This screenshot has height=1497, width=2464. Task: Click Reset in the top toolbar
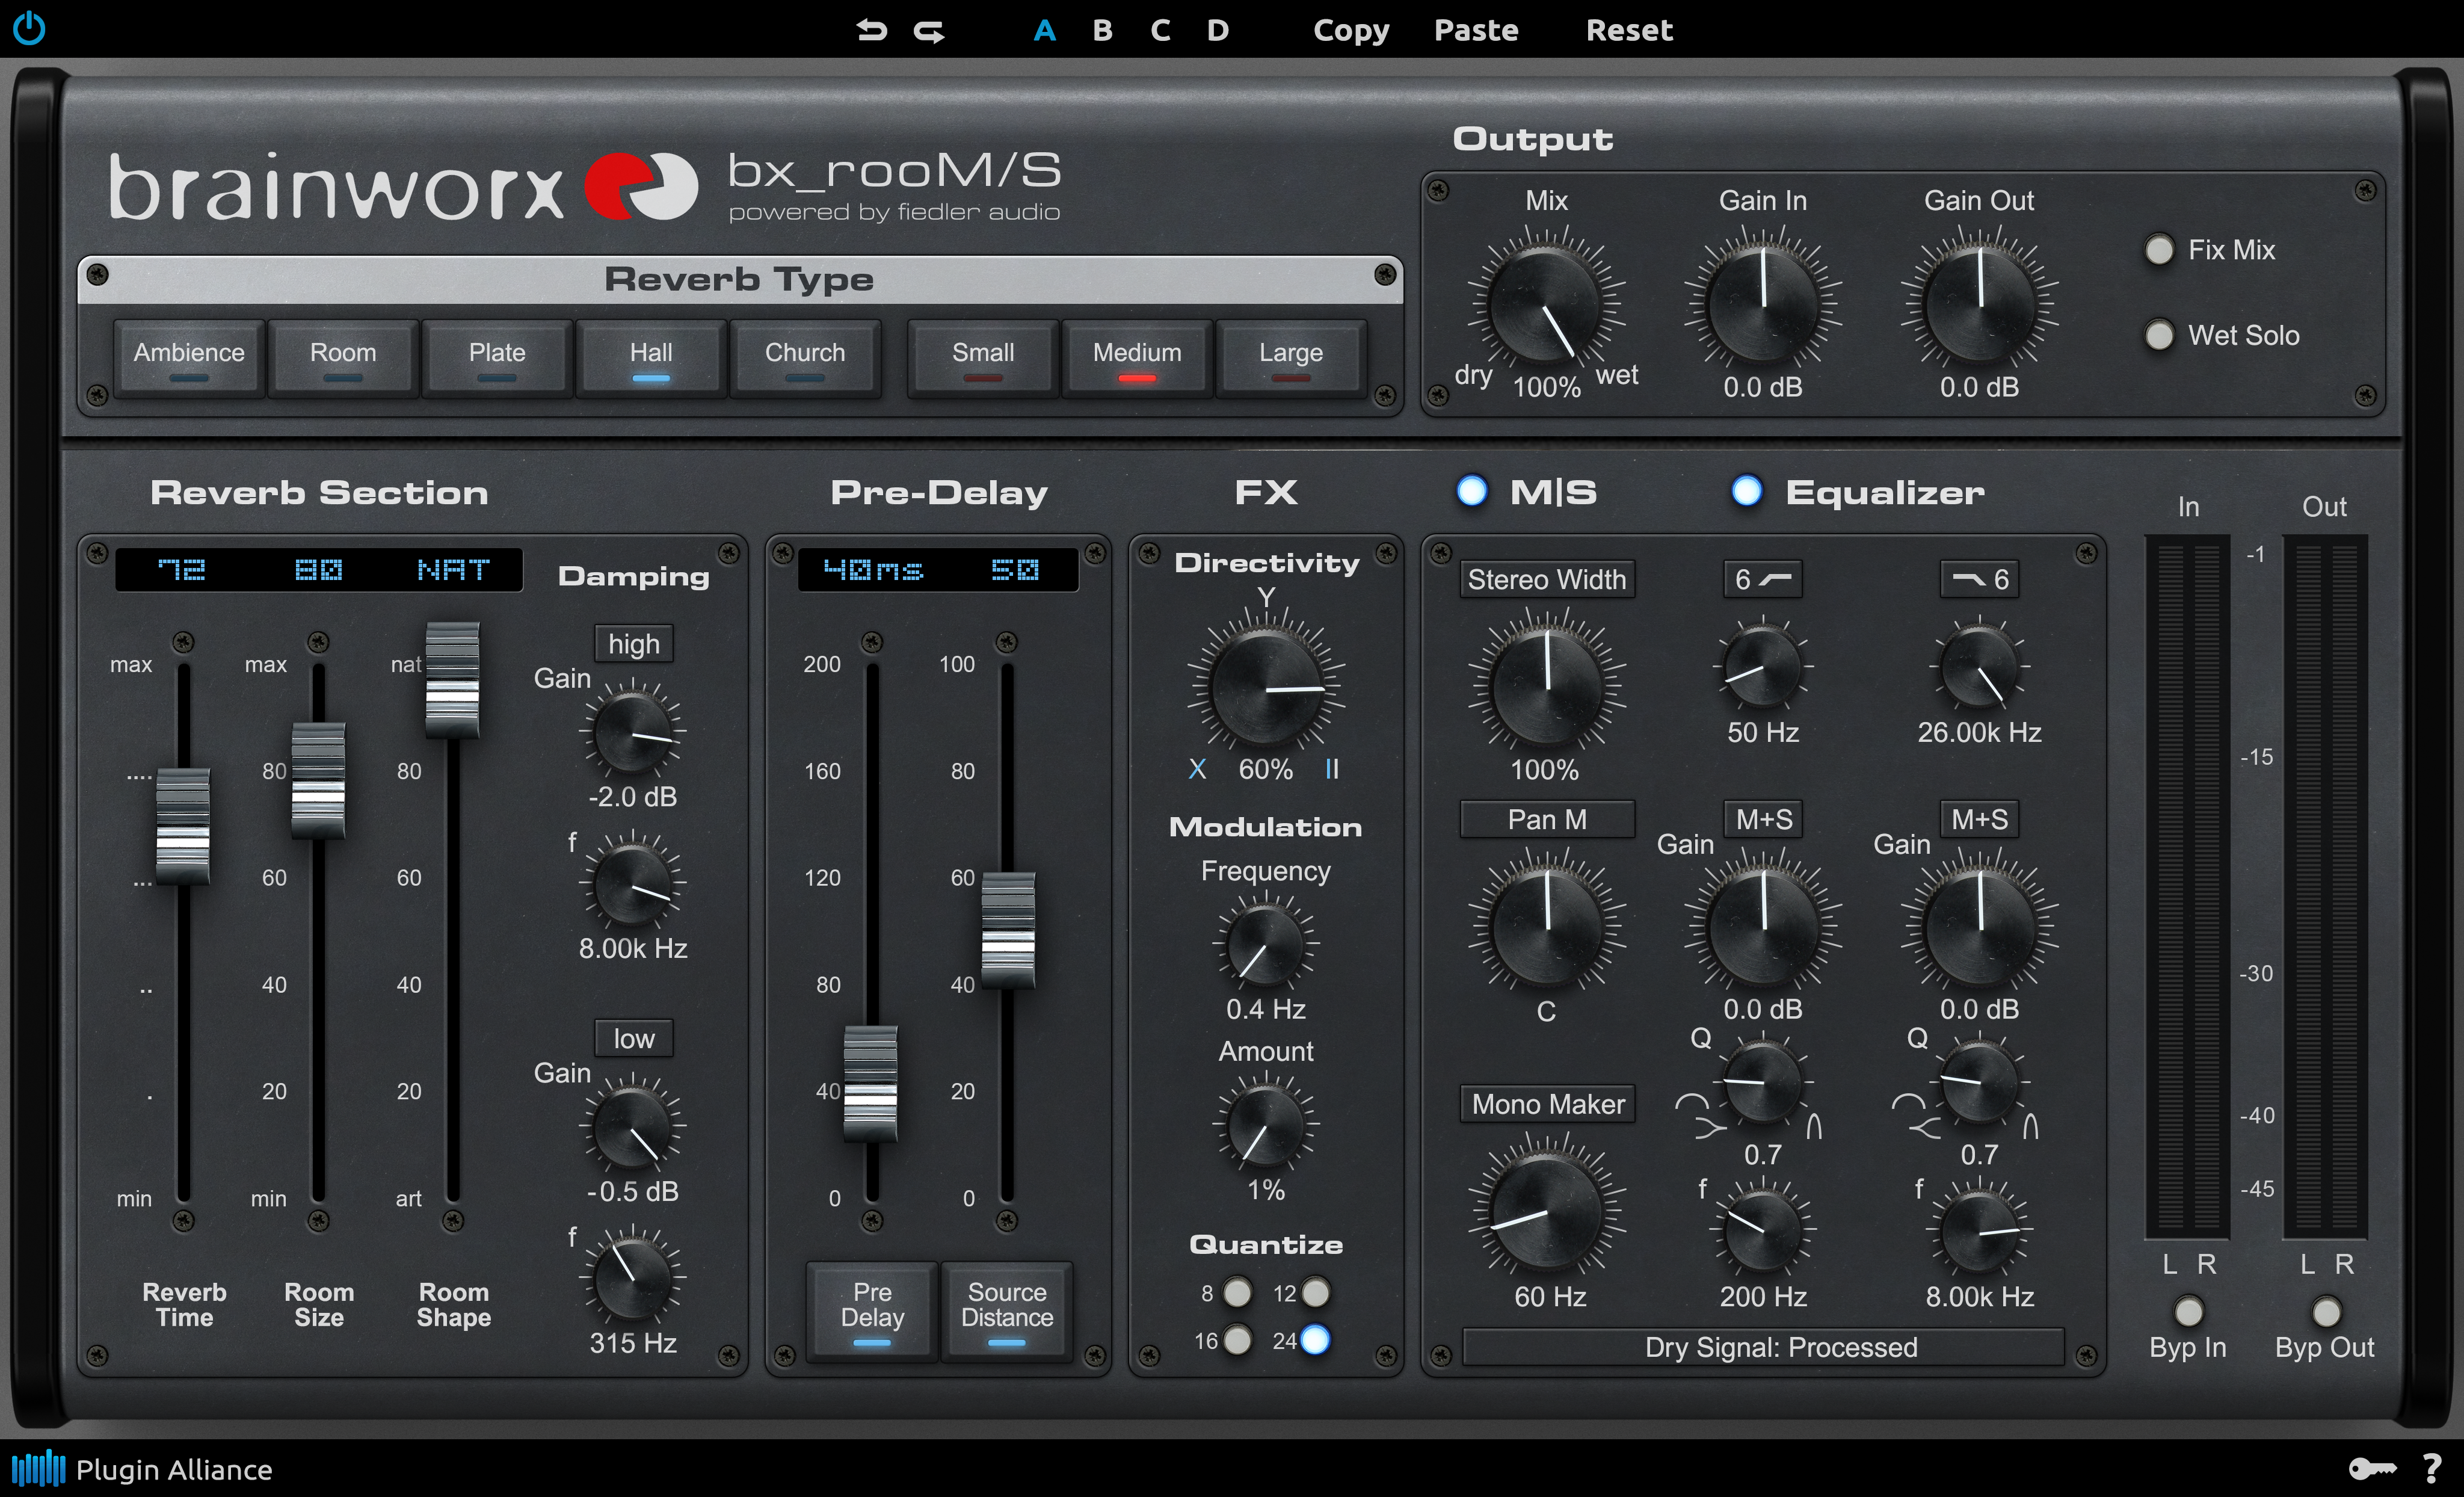[x=1629, y=31]
